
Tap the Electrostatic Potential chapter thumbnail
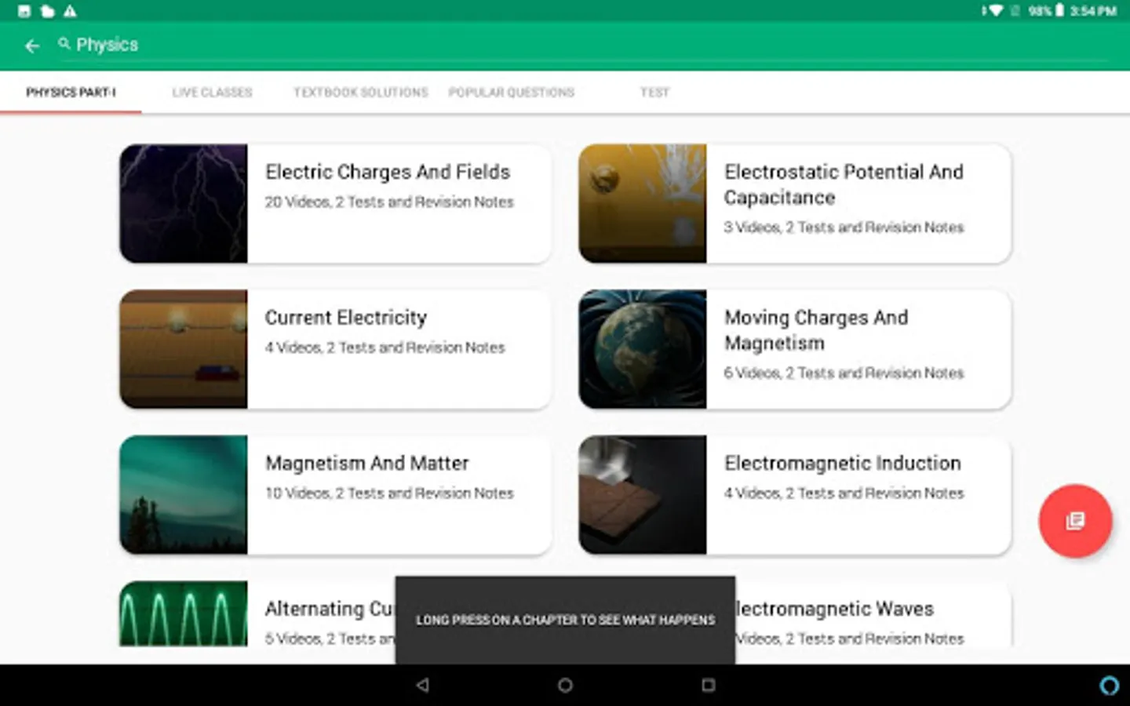643,203
